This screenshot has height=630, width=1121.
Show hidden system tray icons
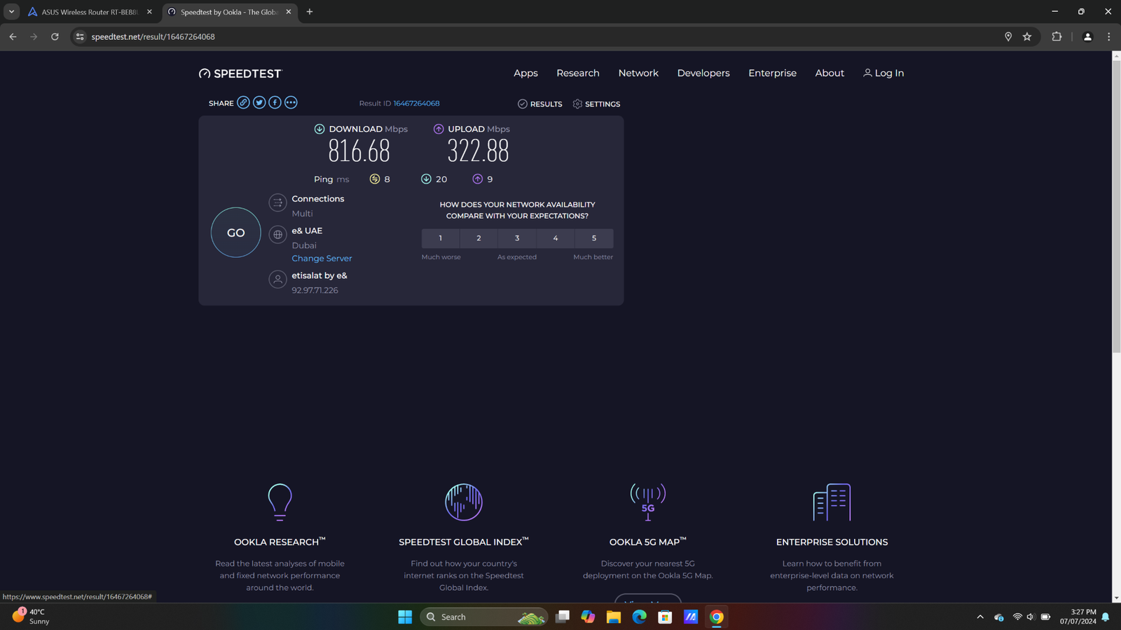(980, 617)
